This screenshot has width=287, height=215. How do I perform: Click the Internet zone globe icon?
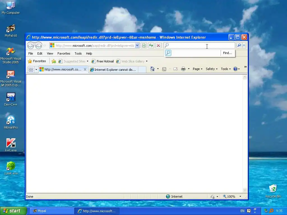tap(168, 197)
